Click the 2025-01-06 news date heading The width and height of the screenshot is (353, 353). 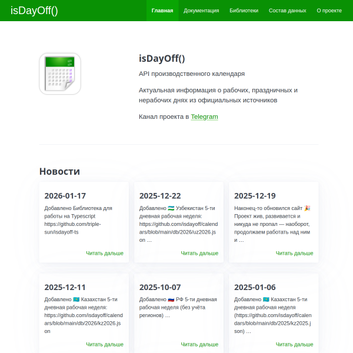[x=255, y=287]
